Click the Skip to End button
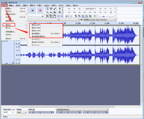 pyautogui.click(x=32, y=11)
